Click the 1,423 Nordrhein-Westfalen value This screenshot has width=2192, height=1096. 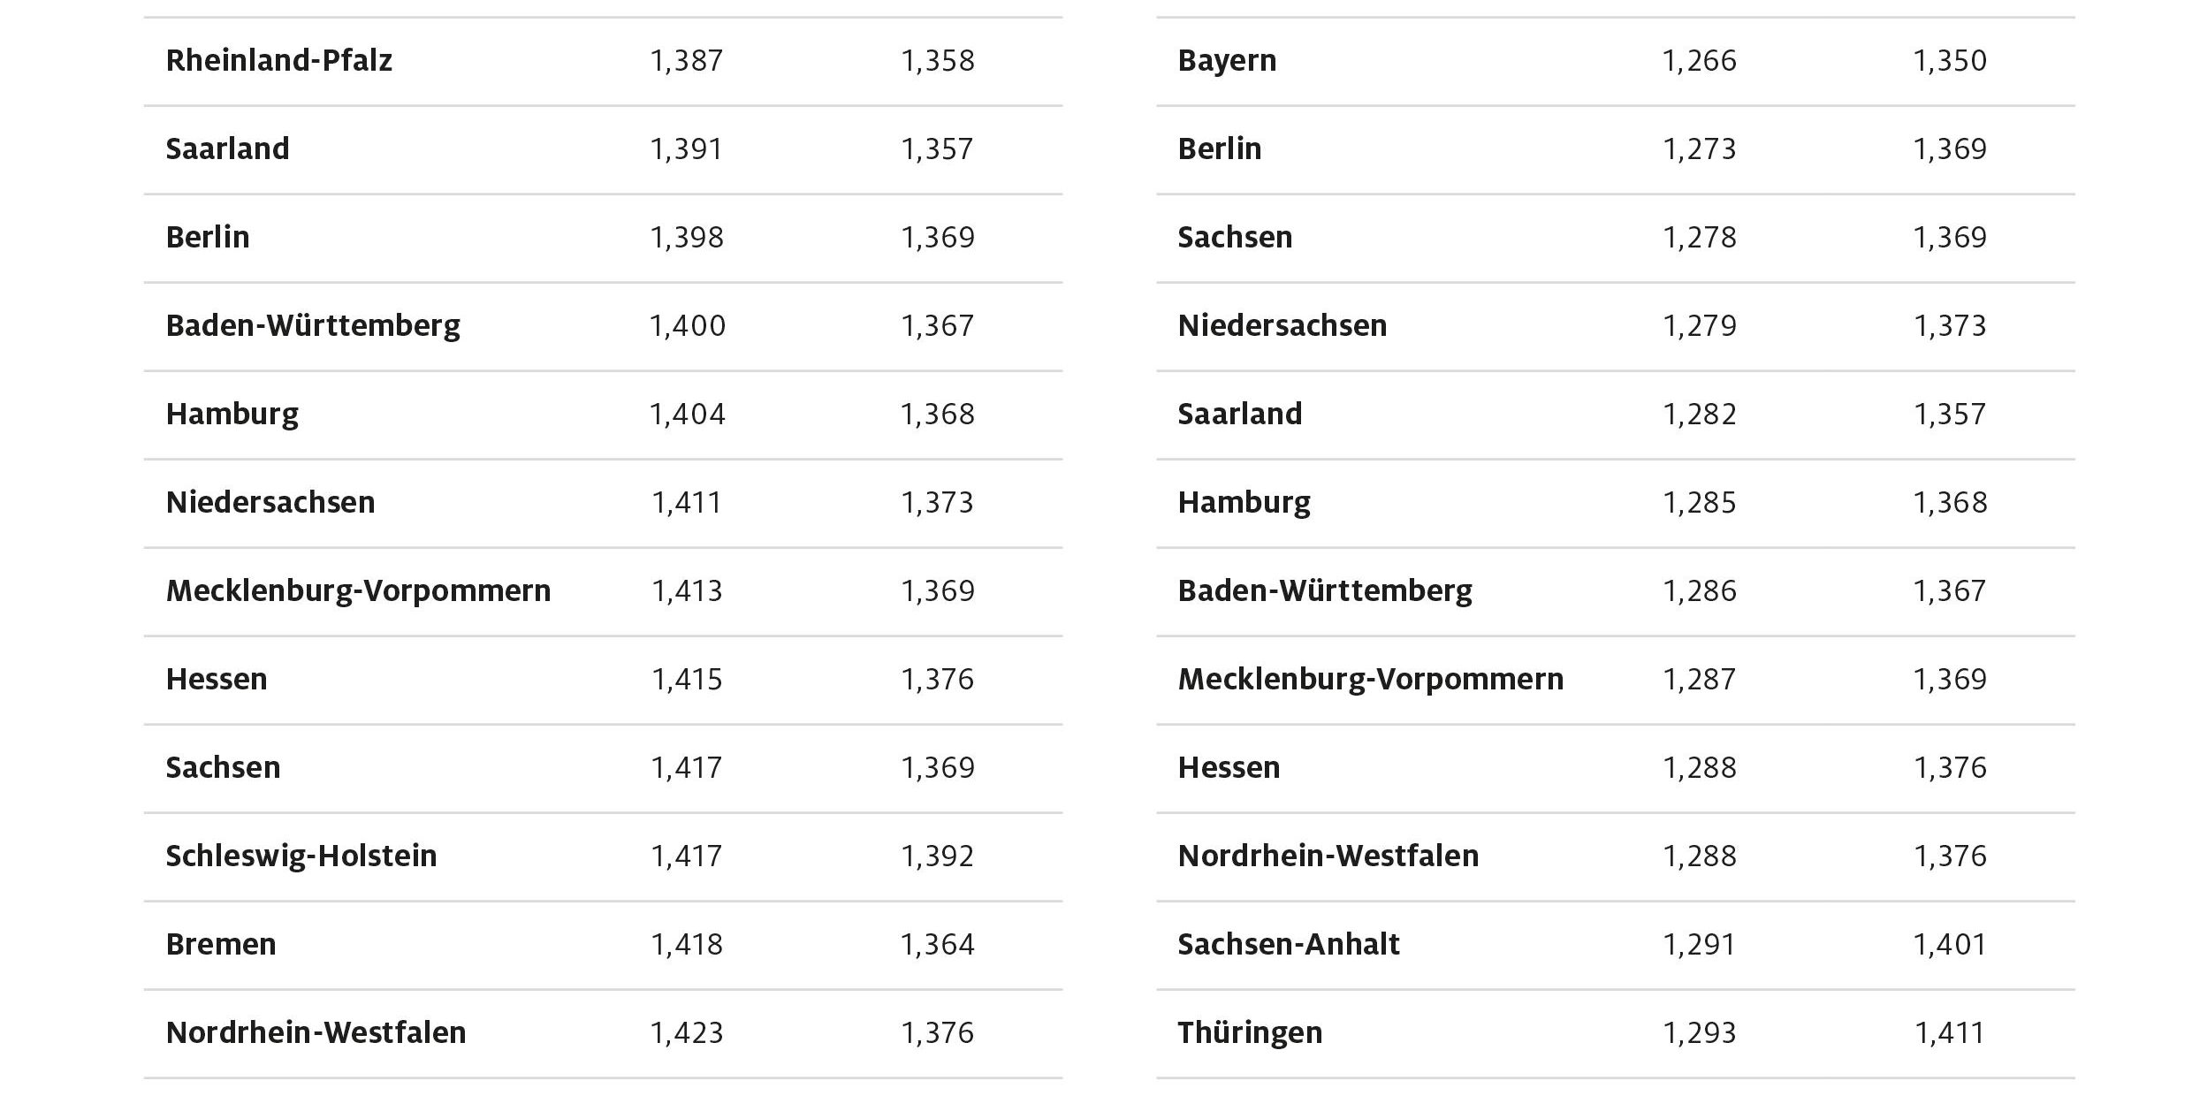(687, 1032)
